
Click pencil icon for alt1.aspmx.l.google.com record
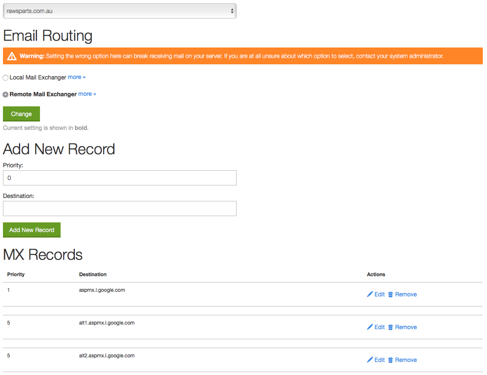click(x=370, y=327)
